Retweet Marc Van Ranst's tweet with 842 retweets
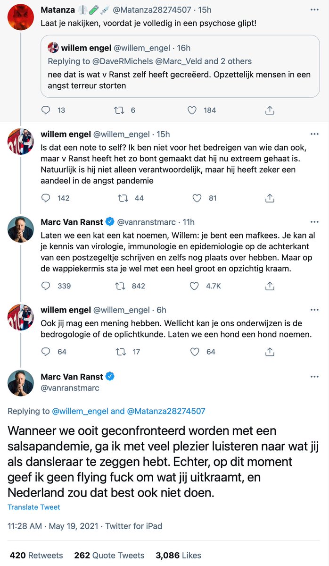Viewport: 329px width, 566px height. pos(119,286)
